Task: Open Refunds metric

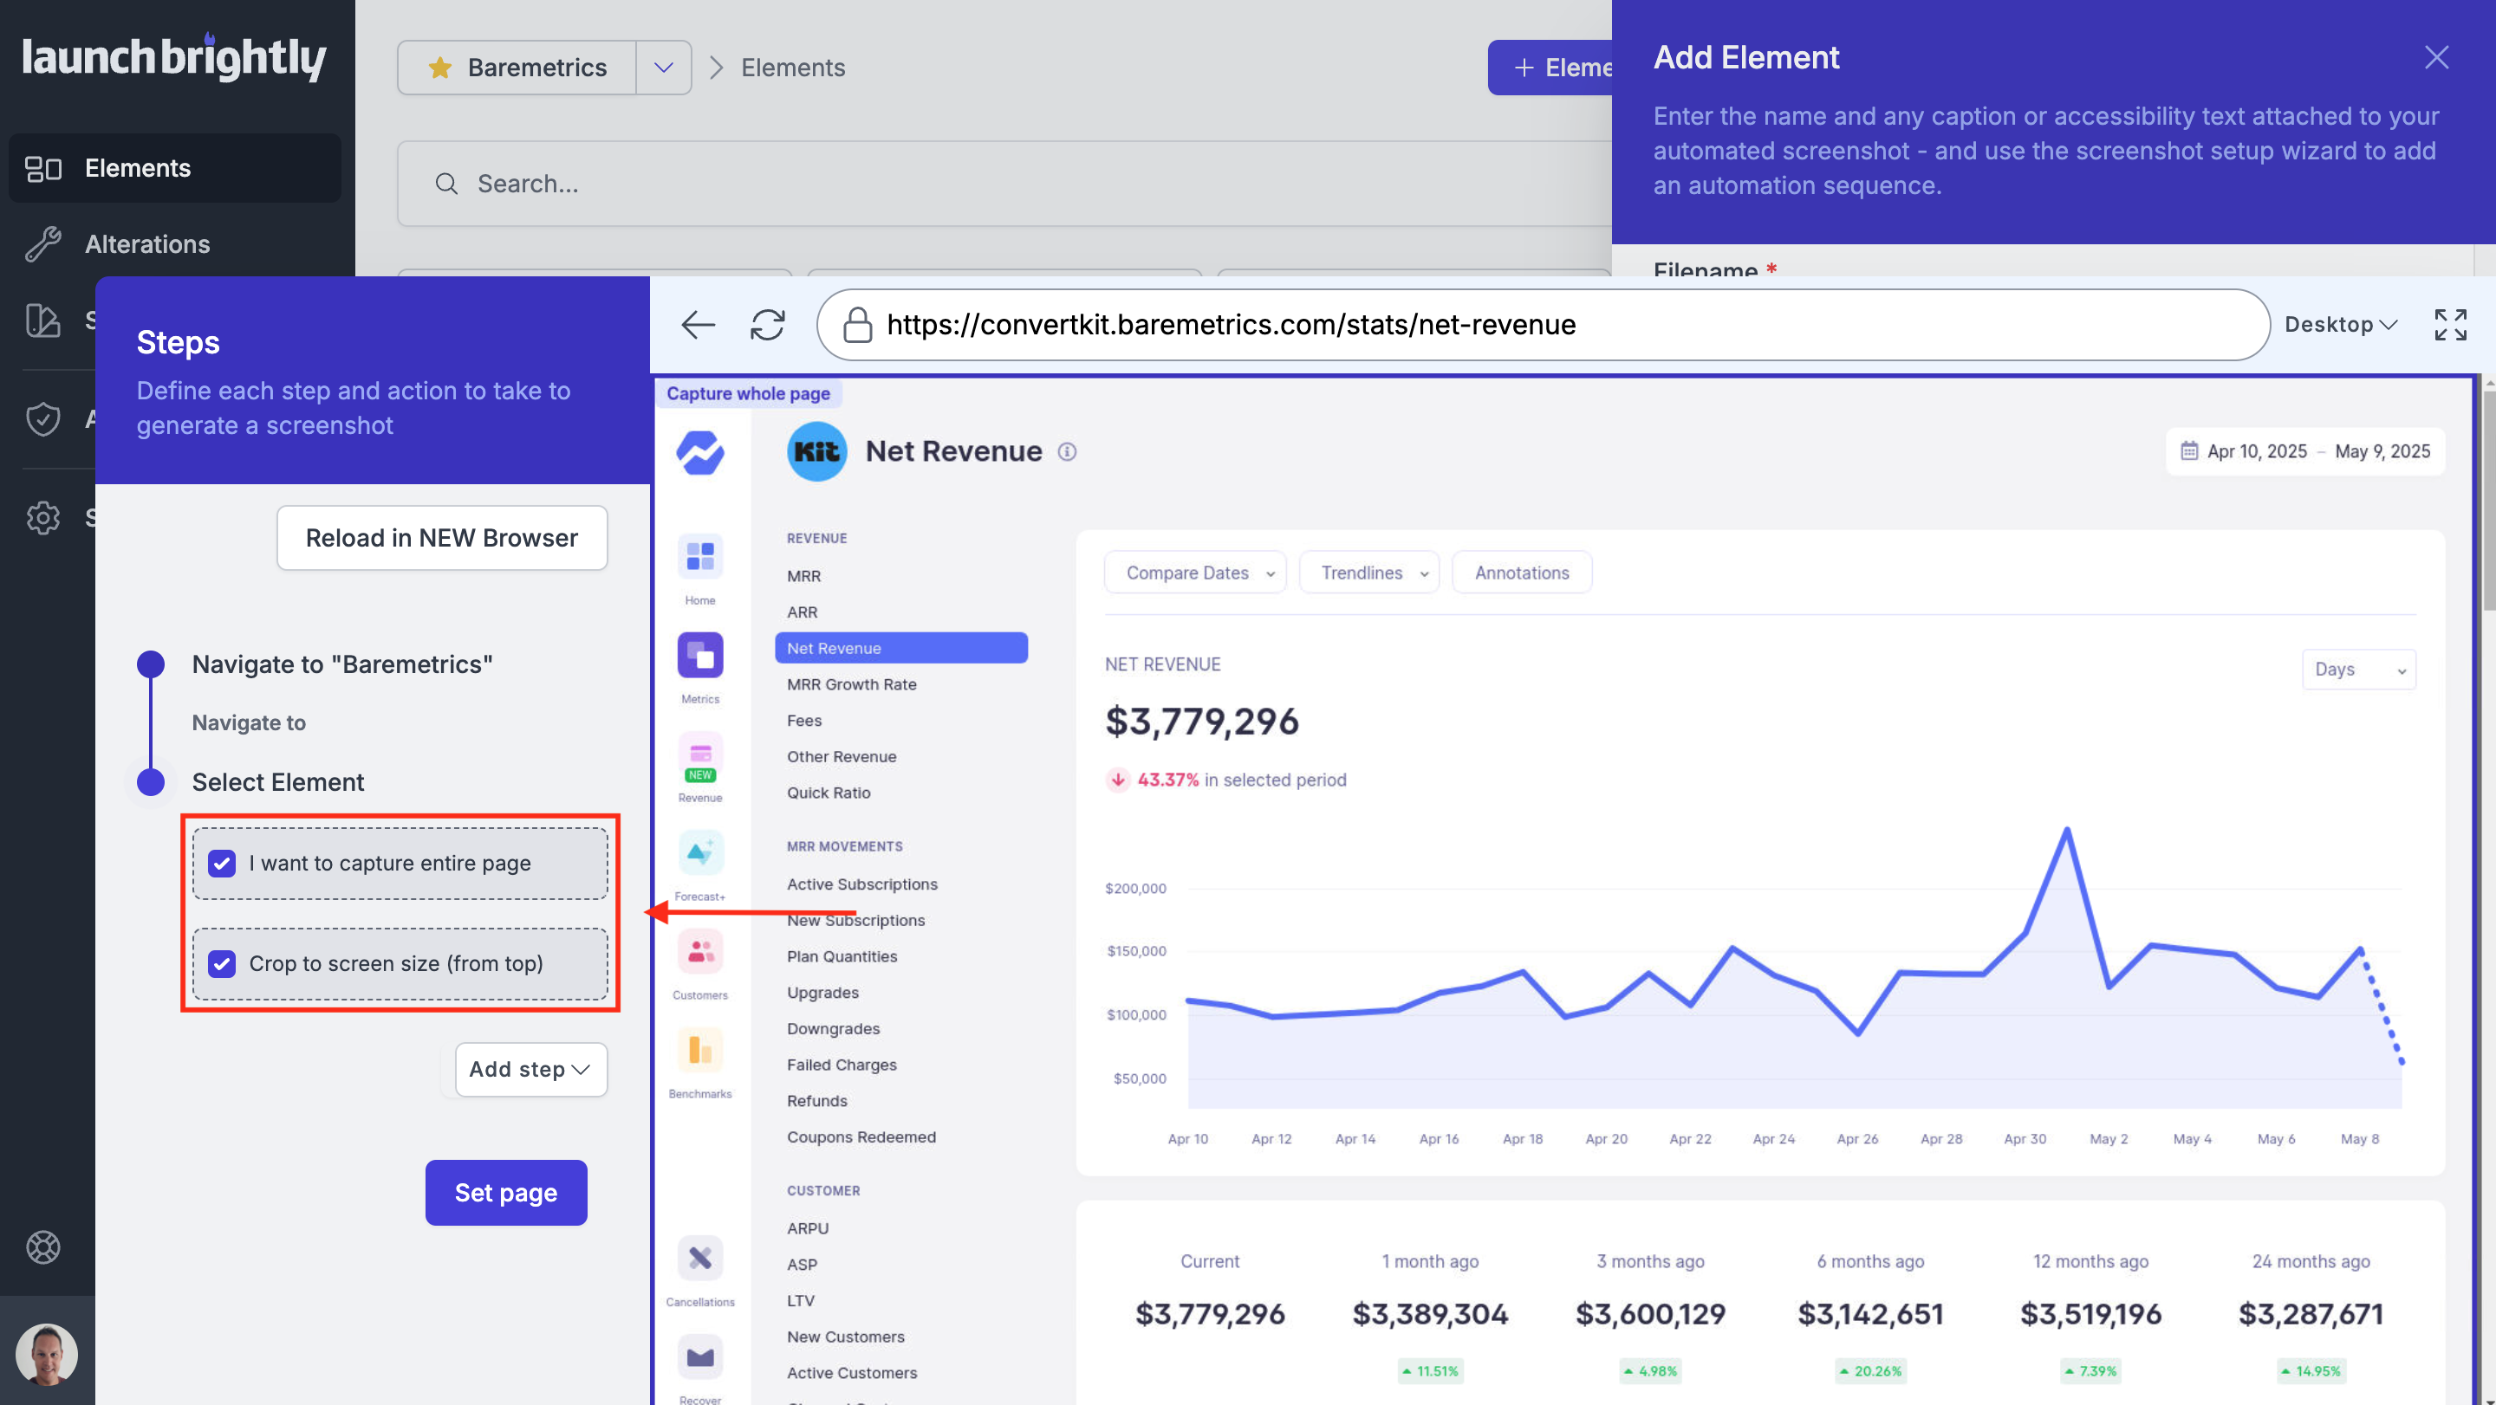Action: [x=816, y=1101]
